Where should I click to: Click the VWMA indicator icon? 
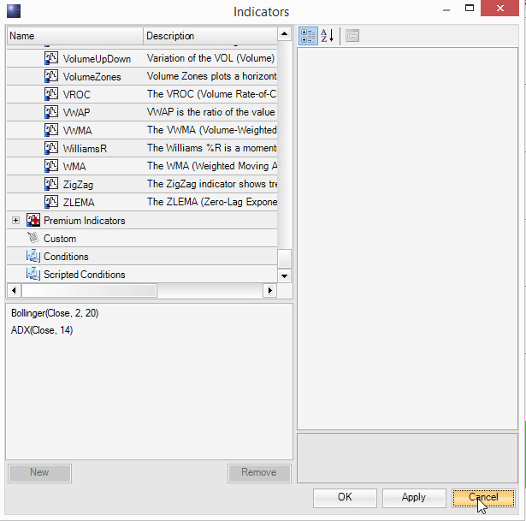51,130
